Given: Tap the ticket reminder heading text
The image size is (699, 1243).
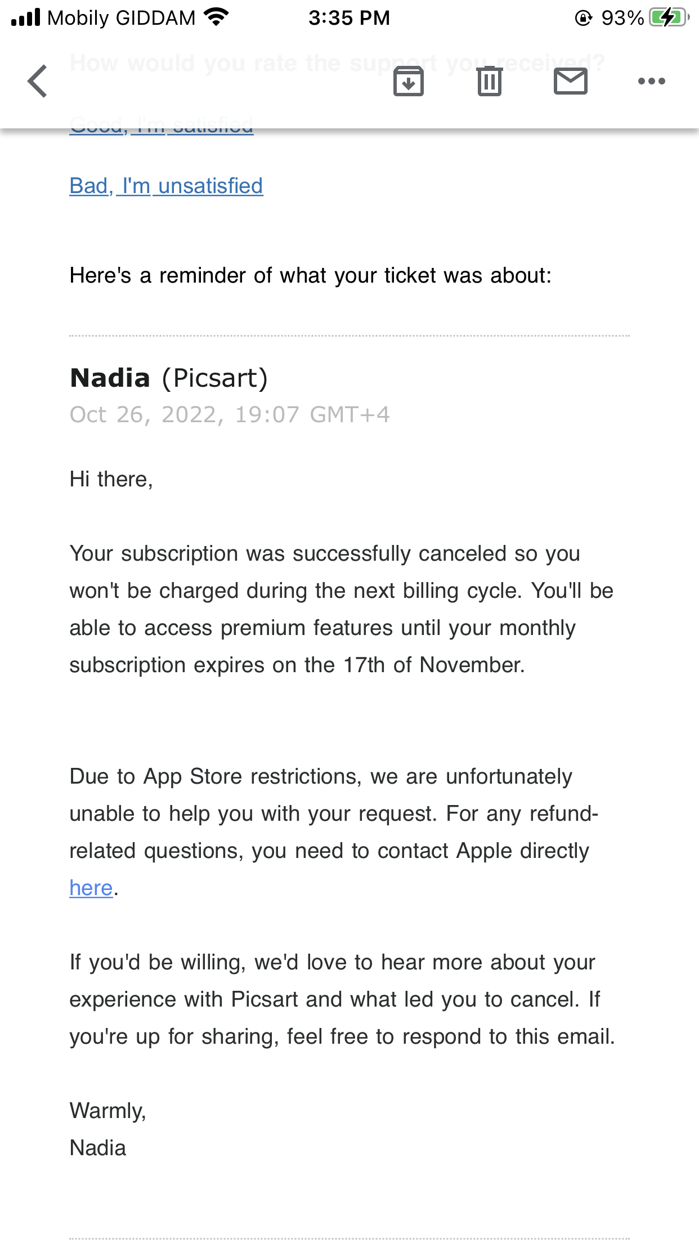Looking at the screenshot, I should [x=311, y=276].
